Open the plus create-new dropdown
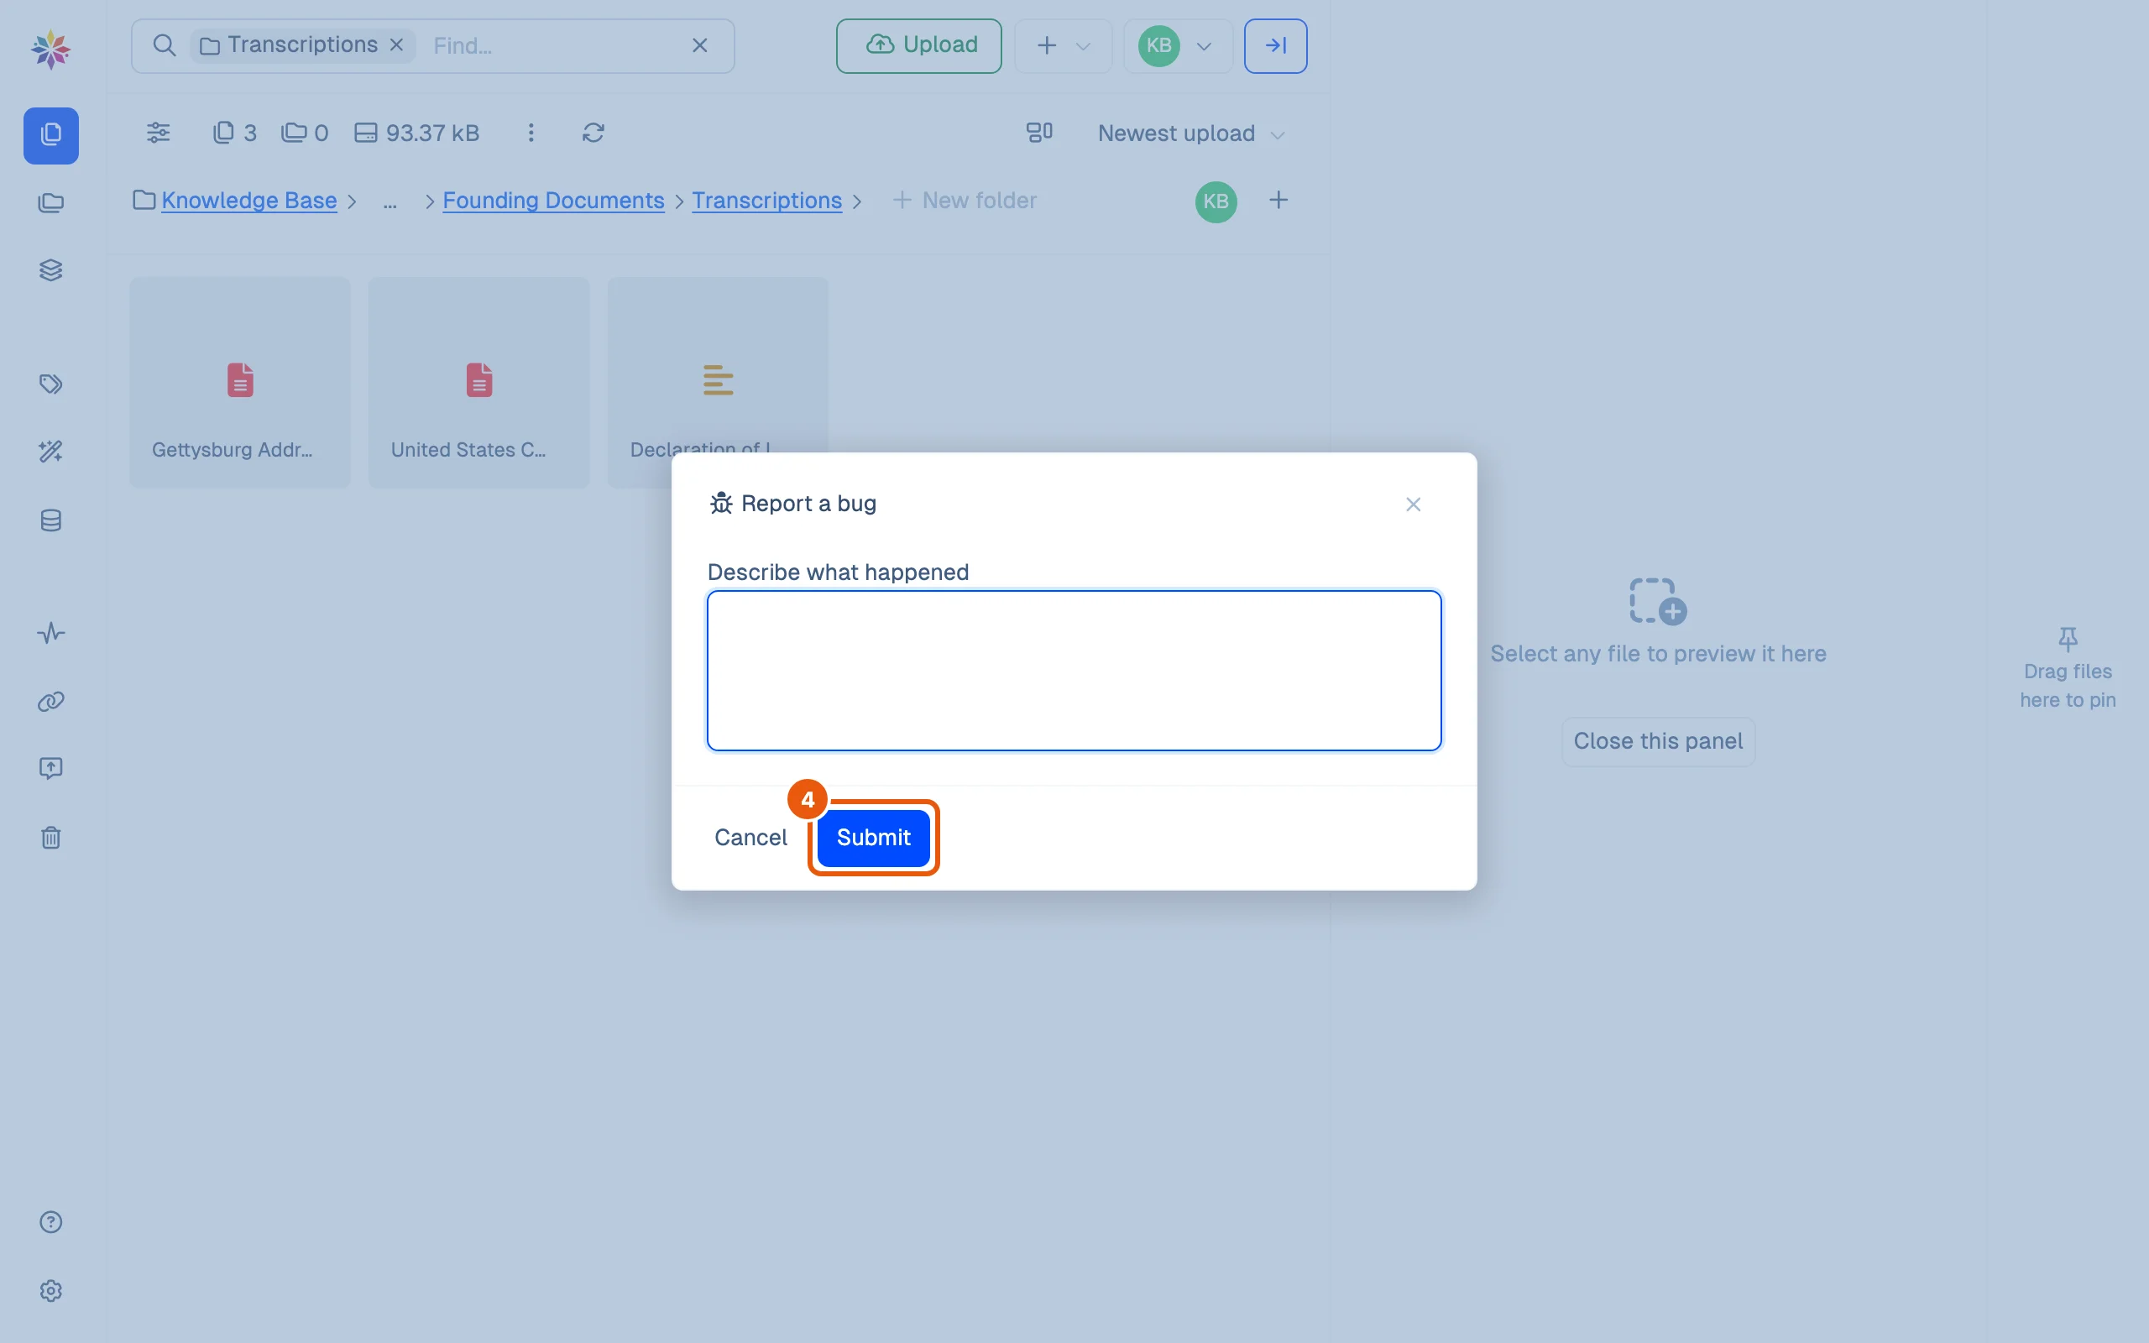This screenshot has height=1343, width=2149. [1062, 45]
